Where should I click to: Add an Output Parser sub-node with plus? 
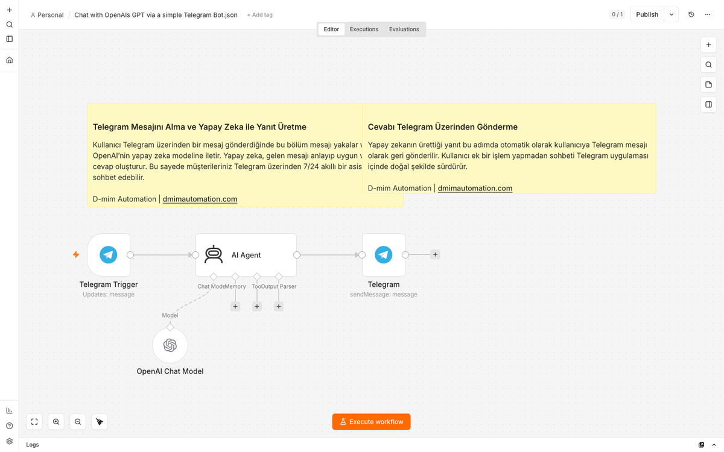279,307
